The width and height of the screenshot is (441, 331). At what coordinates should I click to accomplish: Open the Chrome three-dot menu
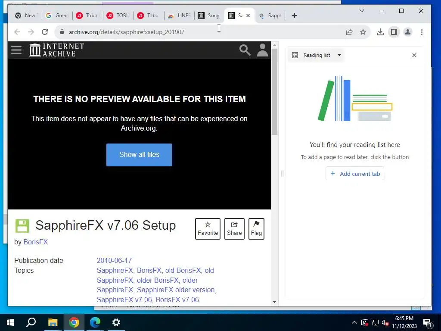click(422, 32)
